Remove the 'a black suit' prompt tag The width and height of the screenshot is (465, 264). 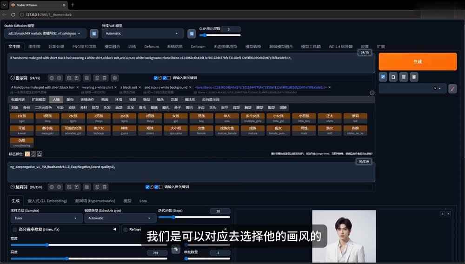(x=139, y=87)
